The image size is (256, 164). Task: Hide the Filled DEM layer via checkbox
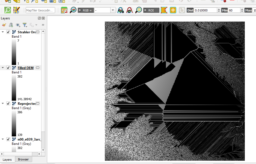point(8,68)
